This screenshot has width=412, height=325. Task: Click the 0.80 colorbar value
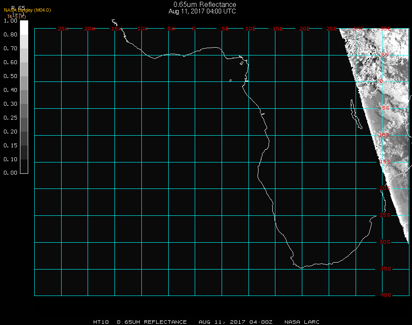pos(10,35)
